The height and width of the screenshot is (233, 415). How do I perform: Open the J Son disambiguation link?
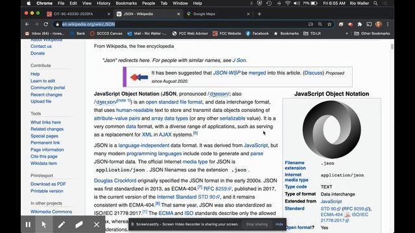click(x=239, y=60)
